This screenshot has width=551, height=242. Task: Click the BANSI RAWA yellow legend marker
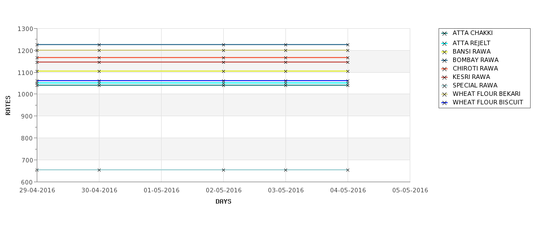445,52
